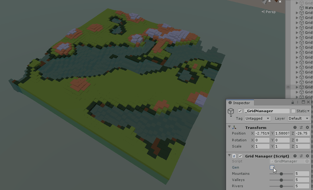The image size is (313, 190).
Task: Click the script object picker circle
Action: pos(307,161)
